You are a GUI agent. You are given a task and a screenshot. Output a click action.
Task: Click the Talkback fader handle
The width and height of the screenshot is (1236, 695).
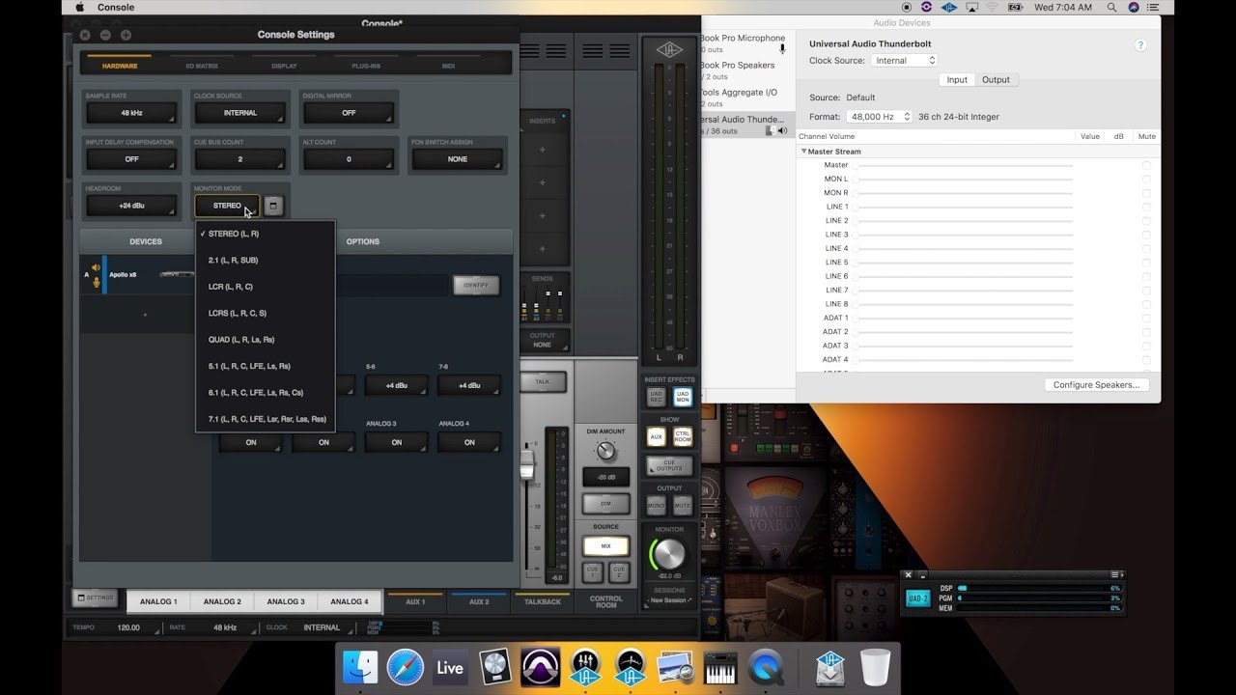[527, 463]
